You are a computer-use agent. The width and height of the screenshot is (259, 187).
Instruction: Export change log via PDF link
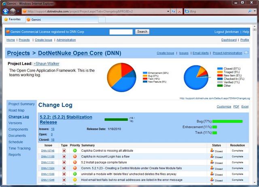[236, 107]
